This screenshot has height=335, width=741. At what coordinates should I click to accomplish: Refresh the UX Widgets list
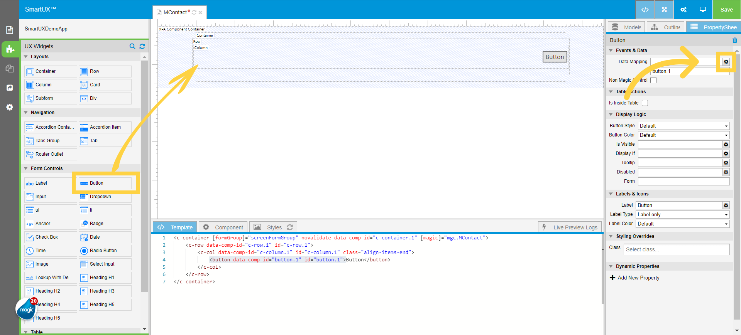pyautogui.click(x=142, y=46)
